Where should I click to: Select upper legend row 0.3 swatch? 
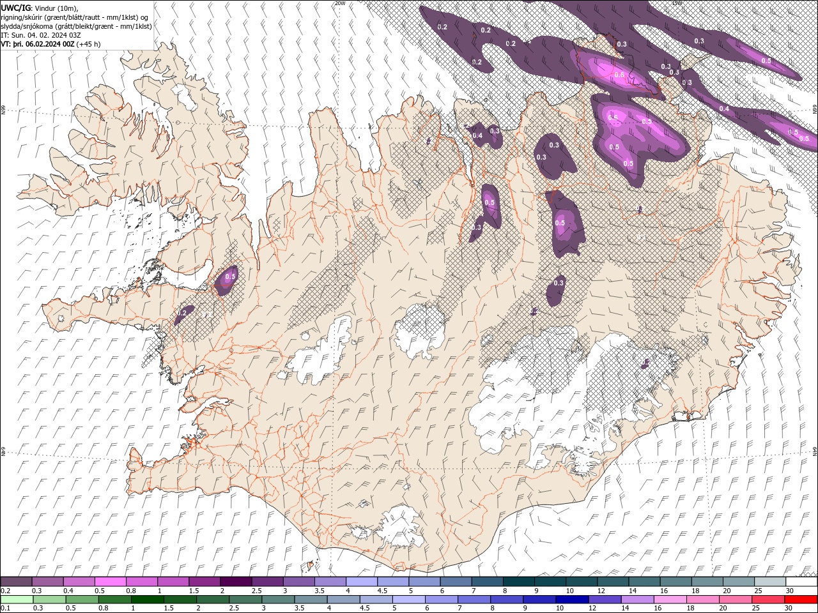pos(48,582)
